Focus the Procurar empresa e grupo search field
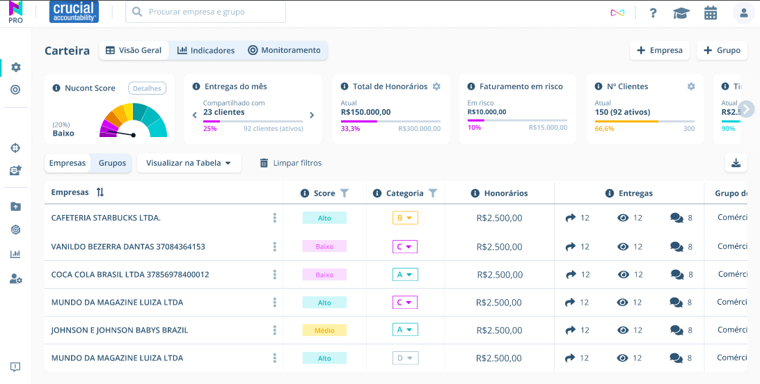The width and height of the screenshot is (760, 384). pyautogui.click(x=205, y=12)
